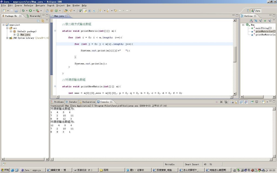The height and width of the screenshot is (173, 277).
Task: Click the Print icon in the toolbar
Action: point(16,11)
